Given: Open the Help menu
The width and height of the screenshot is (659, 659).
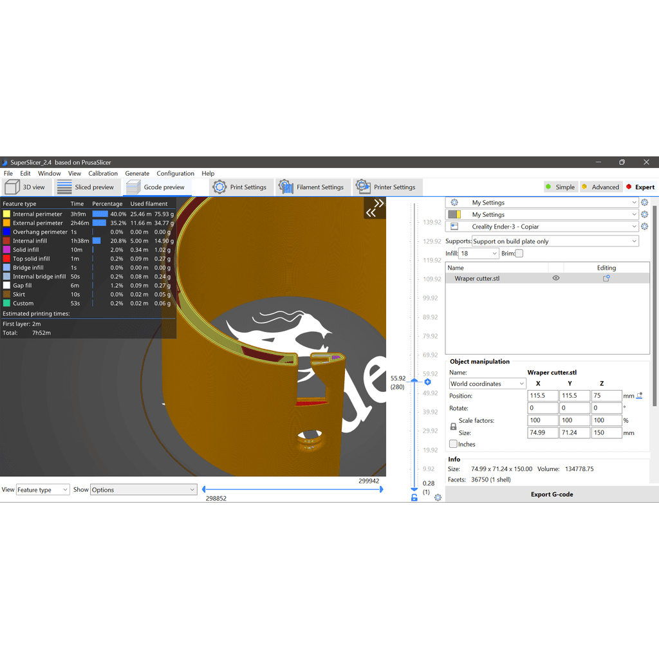Looking at the screenshot, I should [208, 173].
